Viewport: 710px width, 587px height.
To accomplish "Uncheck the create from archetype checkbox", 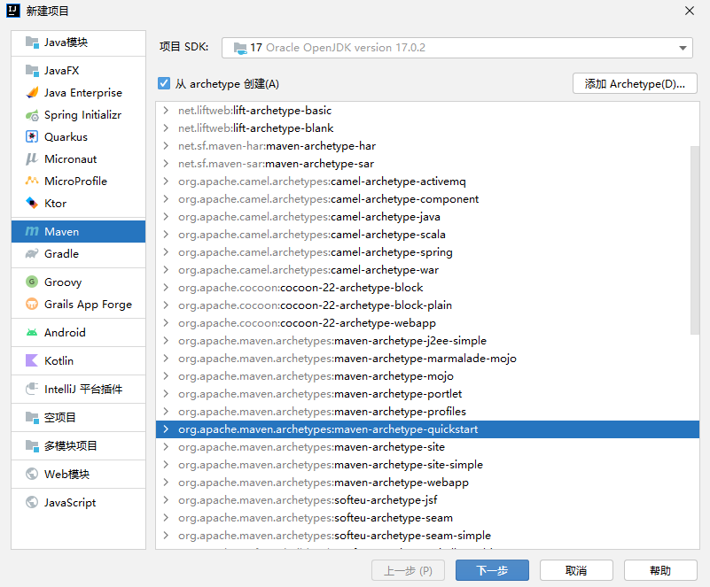I will point(164,83).
